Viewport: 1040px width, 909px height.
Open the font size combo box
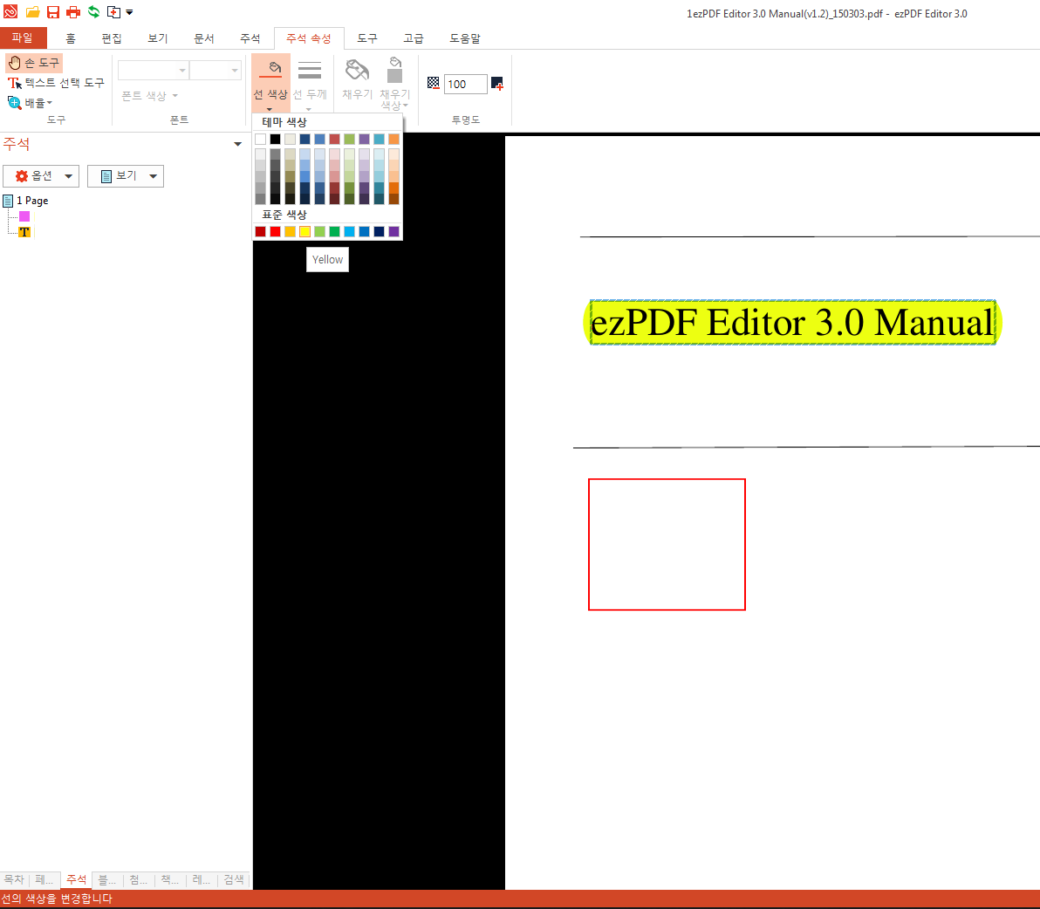click(216, 70)
